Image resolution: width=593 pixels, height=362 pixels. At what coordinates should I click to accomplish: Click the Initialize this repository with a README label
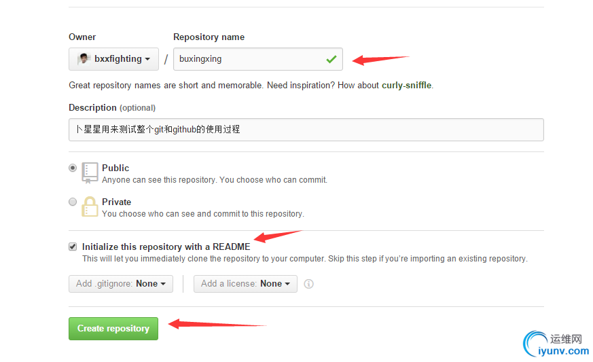166,247
